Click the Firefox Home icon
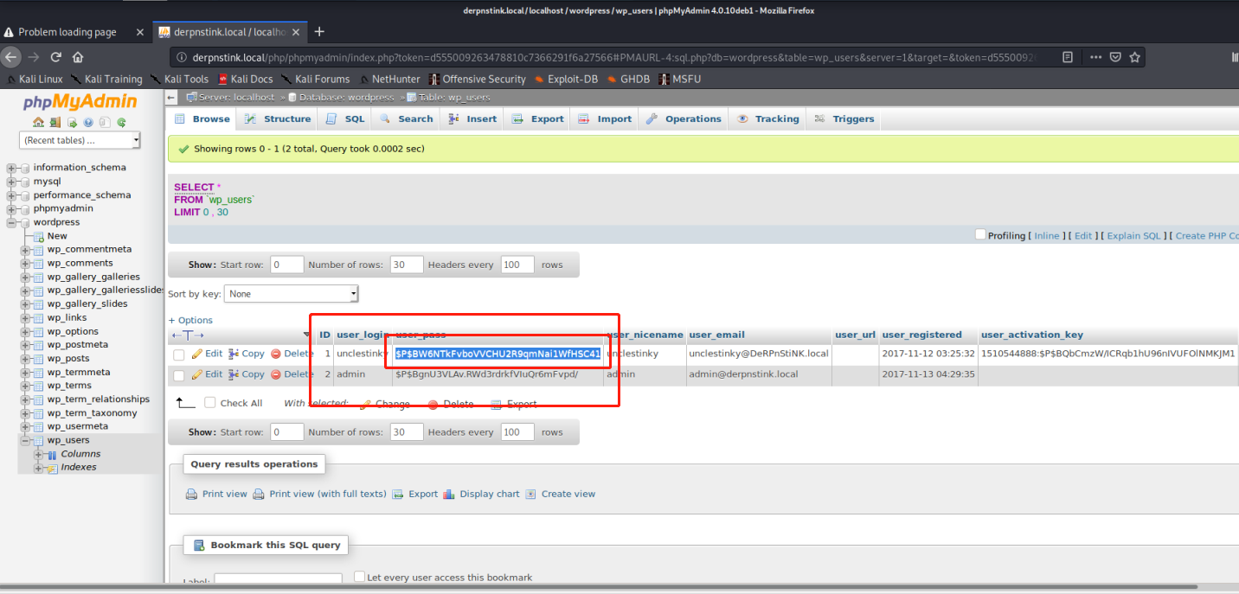The image size is (1239, 594). 78,57
